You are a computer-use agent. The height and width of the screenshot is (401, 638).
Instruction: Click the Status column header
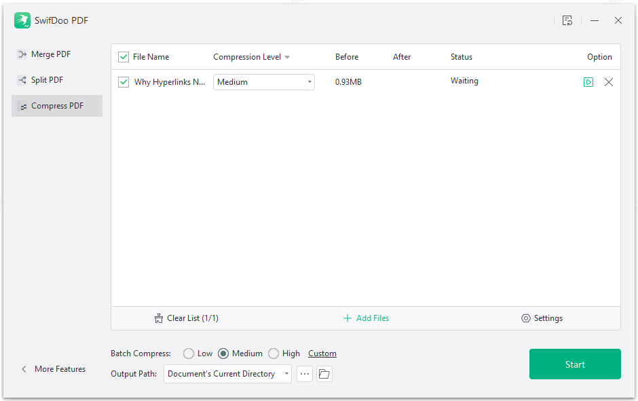click(x=462, y=57)
